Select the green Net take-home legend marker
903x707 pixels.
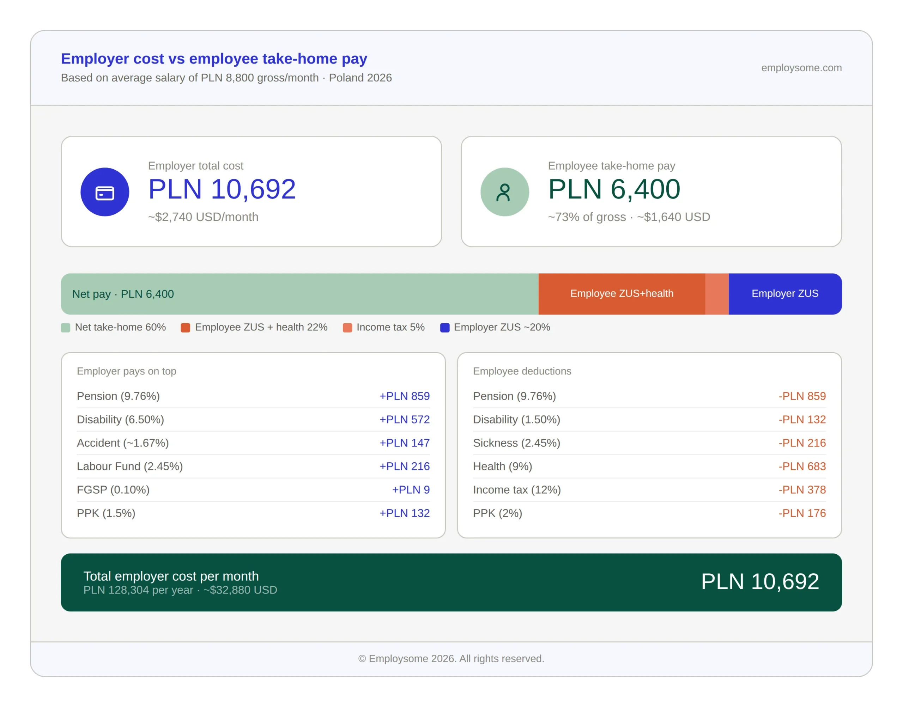click(65, 327)
